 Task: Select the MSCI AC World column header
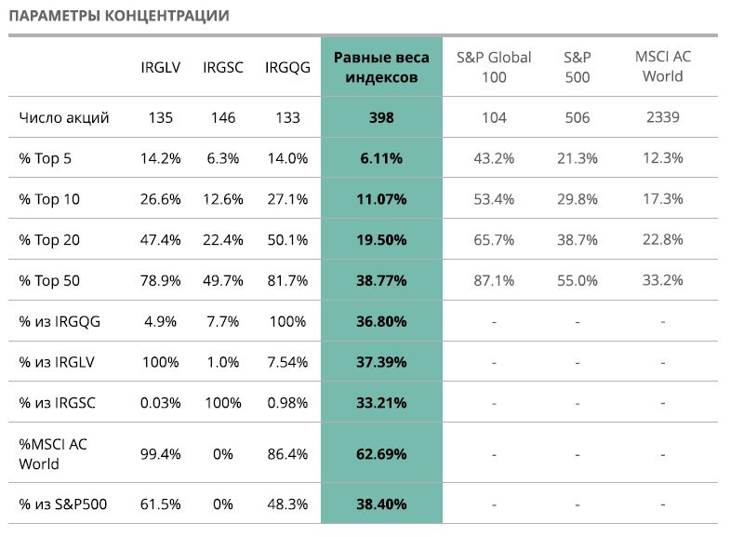(662, 66)
